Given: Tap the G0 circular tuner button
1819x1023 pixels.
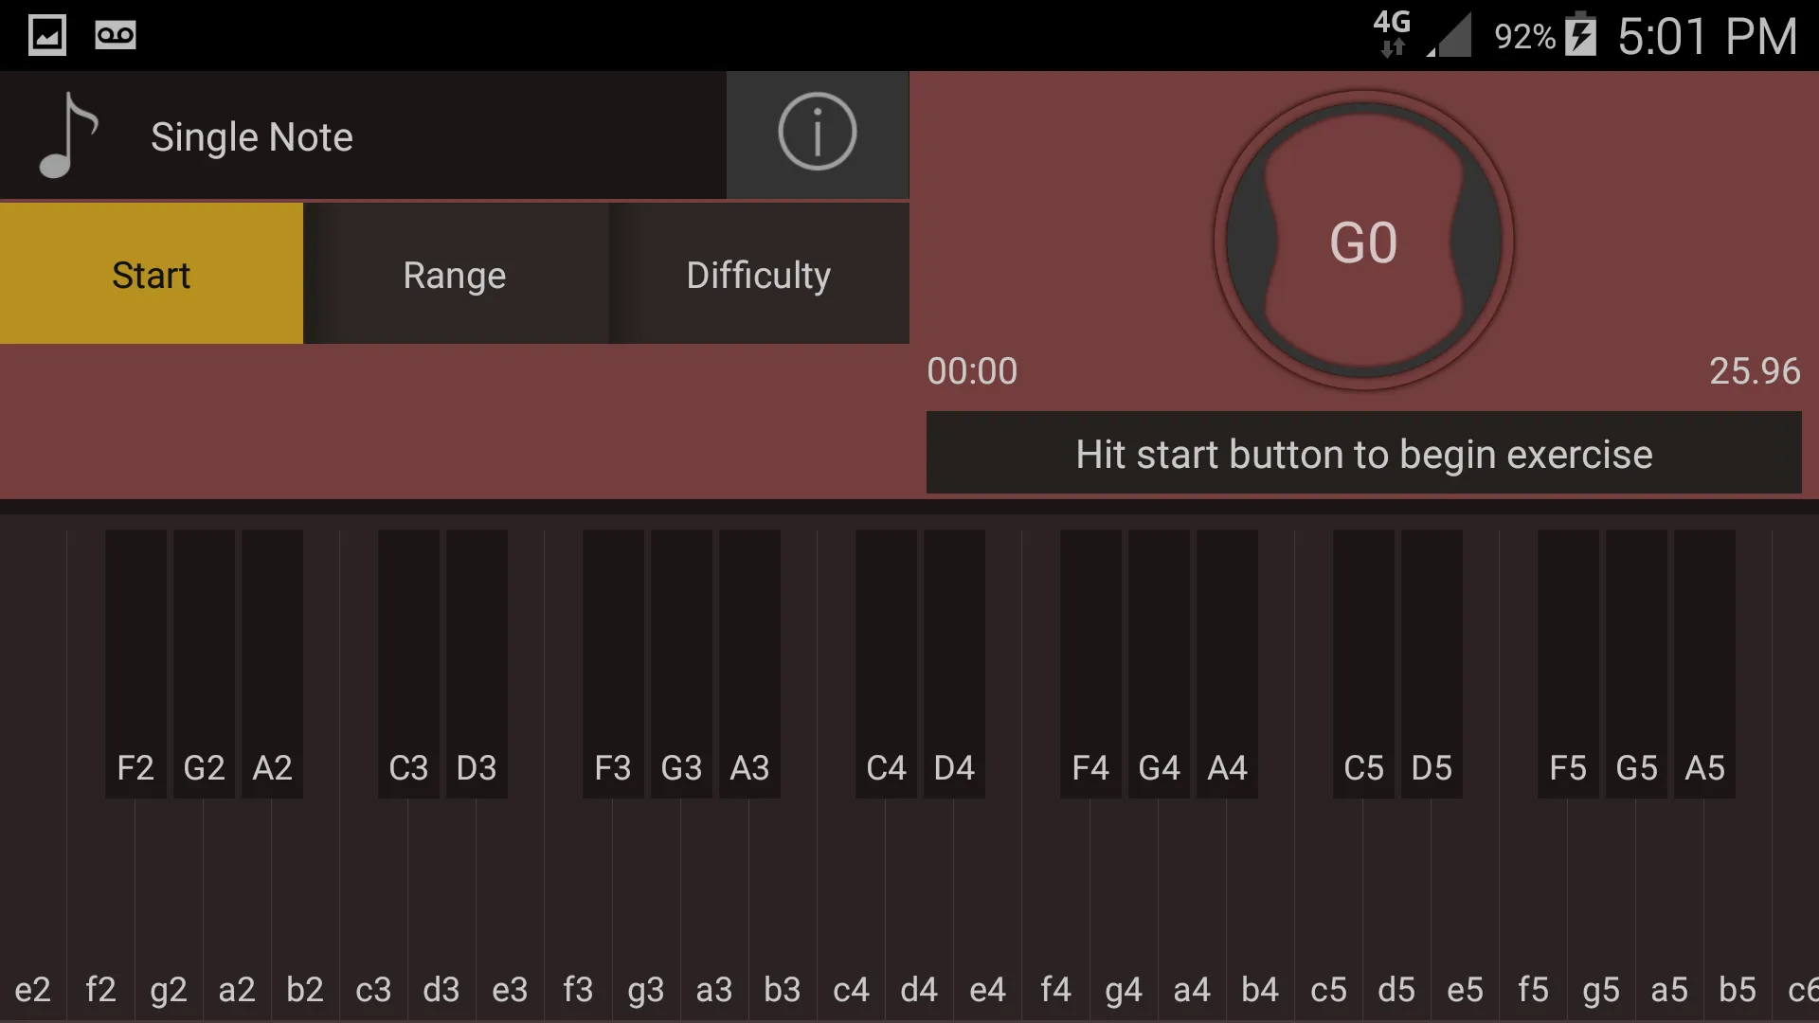Looking at the screenshot, I should pyautogui.click(x=1363, y=240).
